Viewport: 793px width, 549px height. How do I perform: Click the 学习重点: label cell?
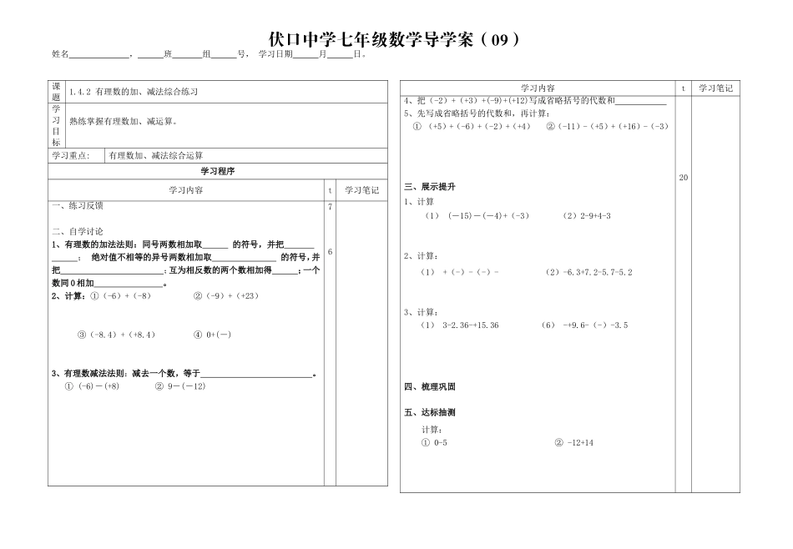point(76,156)
